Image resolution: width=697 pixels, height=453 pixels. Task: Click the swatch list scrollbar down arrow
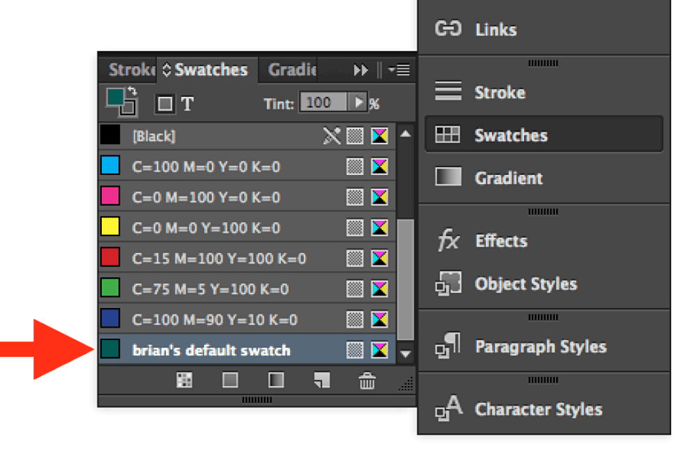pos(404,354)
